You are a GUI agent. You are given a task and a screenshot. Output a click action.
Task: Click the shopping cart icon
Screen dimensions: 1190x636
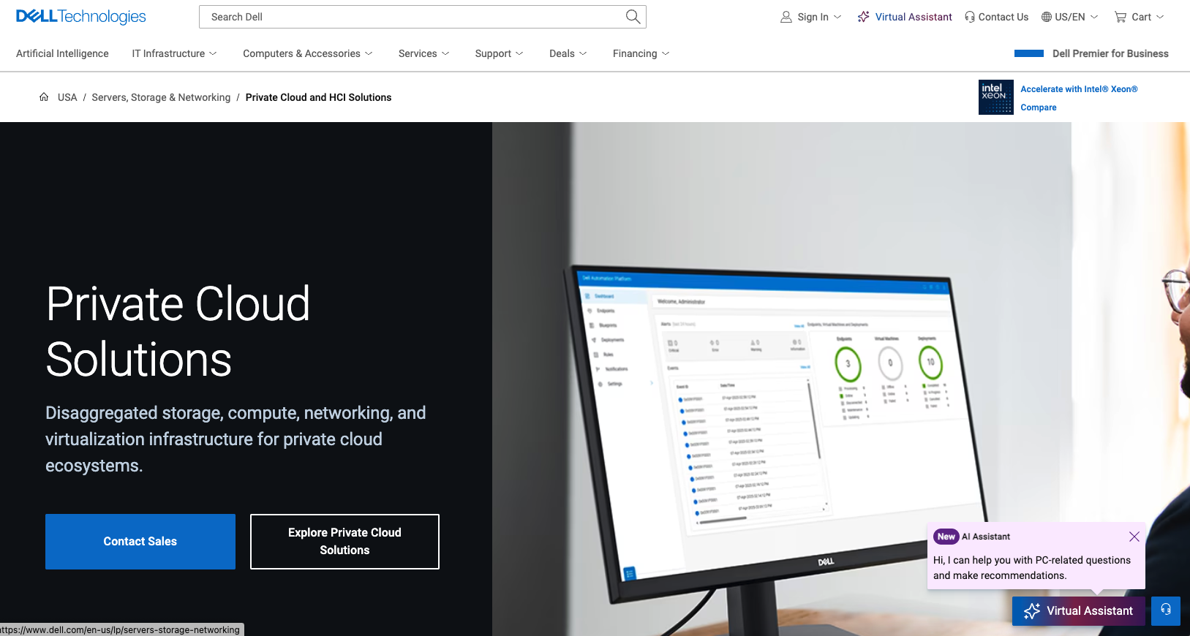(1121, 17)
